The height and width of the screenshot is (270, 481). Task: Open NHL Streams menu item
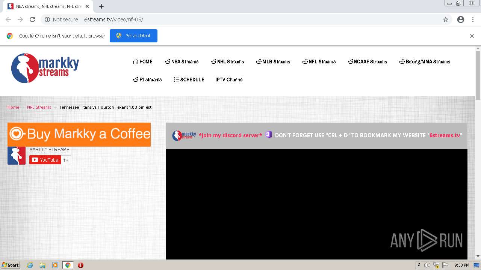227,61
